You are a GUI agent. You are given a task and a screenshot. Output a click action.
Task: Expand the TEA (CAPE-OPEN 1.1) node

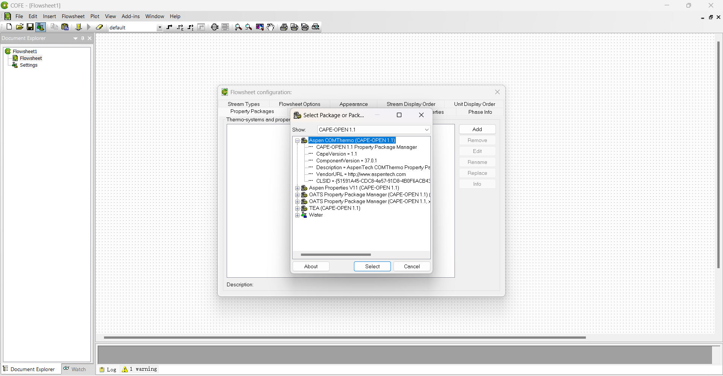(x=297, y=208)
